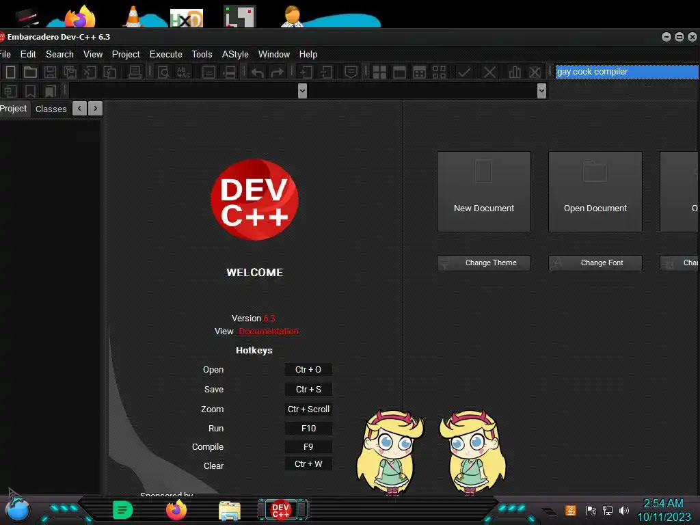700x525 pixels.
Task: Click the right tab scroll arrow
Action: click(x=96, y=109)
